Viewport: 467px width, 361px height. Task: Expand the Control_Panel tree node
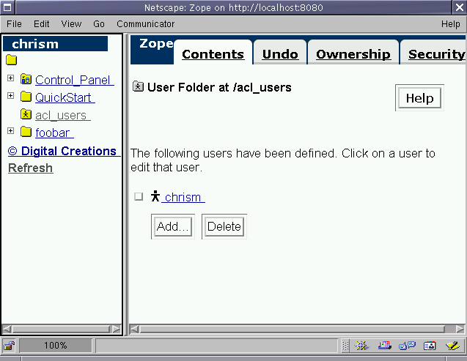pyautogui.click(x=11, y=78)
